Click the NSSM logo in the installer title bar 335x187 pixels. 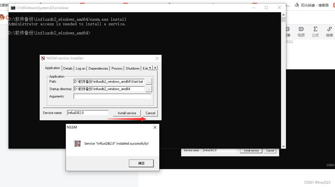tap(43, 58)
